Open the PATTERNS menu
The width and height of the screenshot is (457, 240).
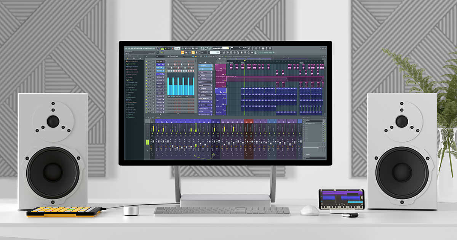point(136,48)
